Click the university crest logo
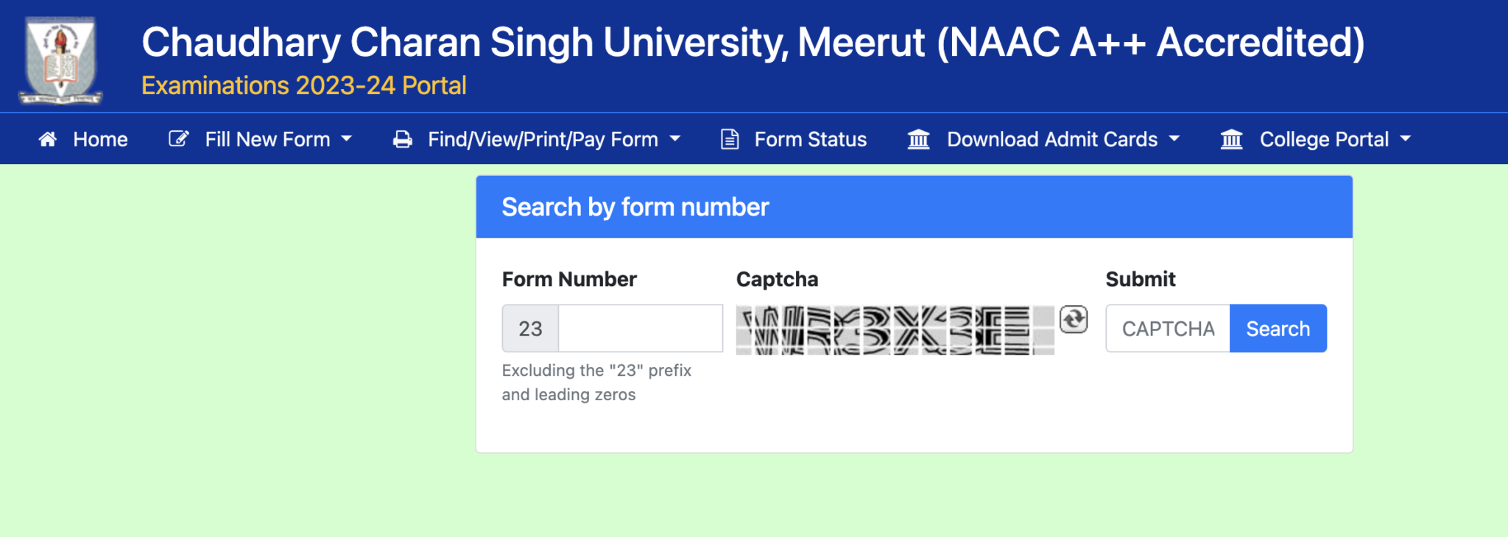 tap(60, 59)
